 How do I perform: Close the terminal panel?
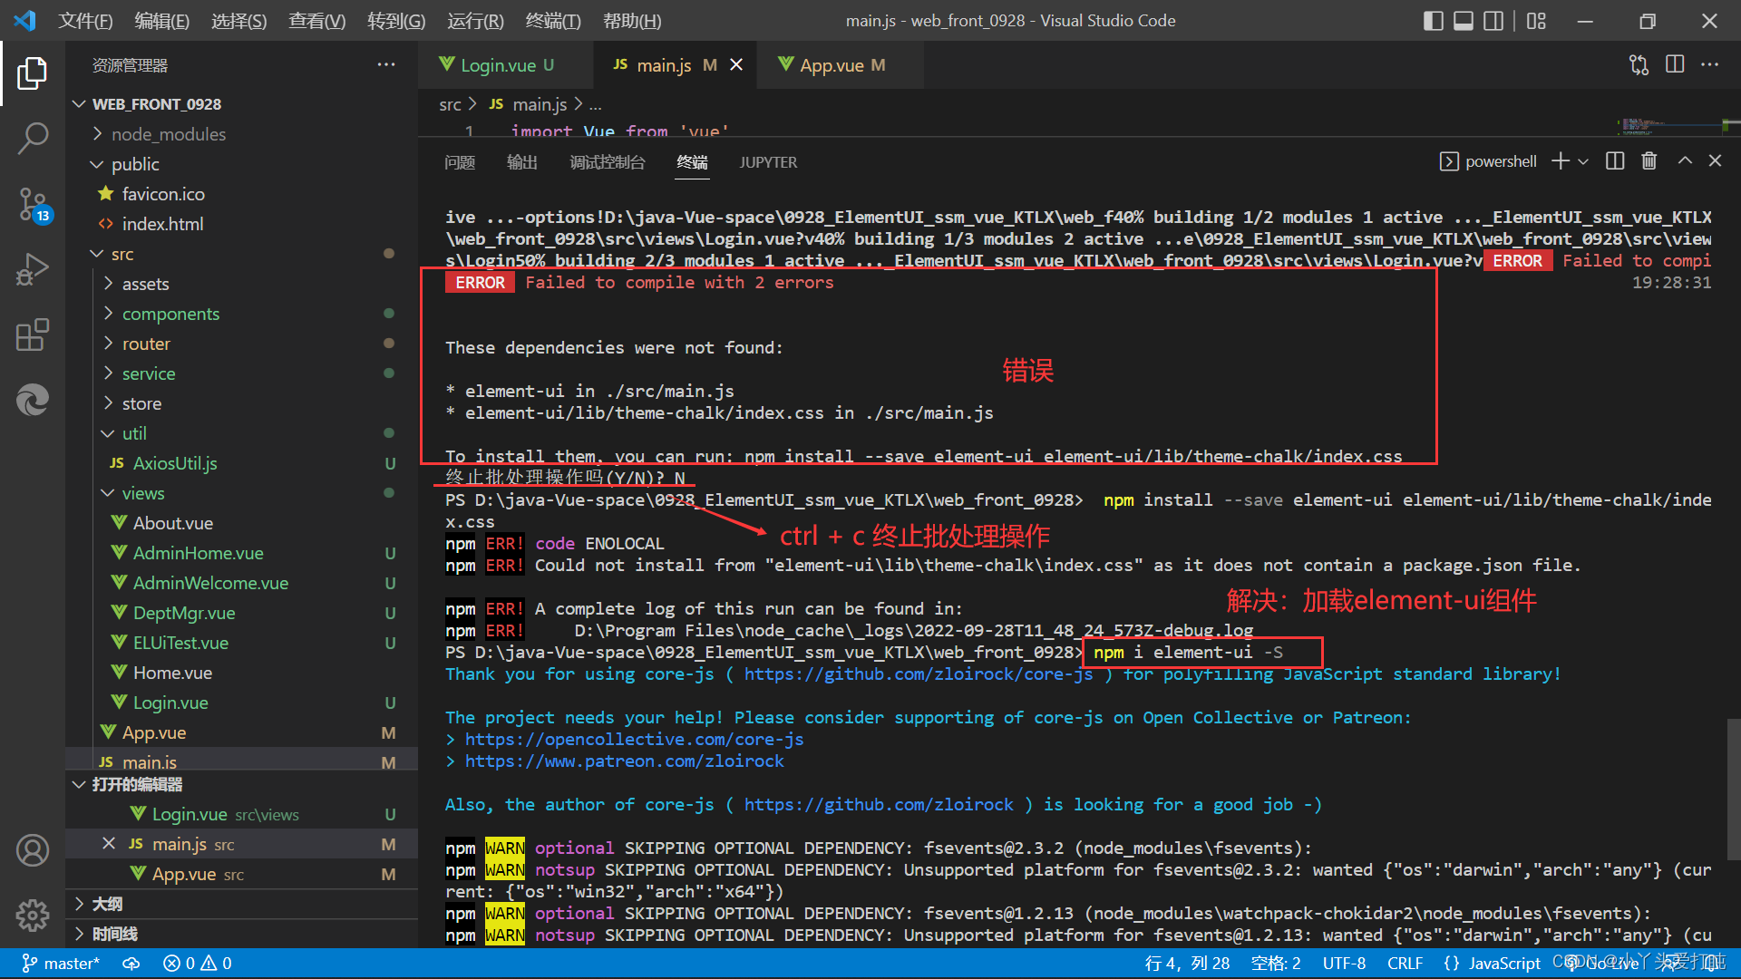1715,161
